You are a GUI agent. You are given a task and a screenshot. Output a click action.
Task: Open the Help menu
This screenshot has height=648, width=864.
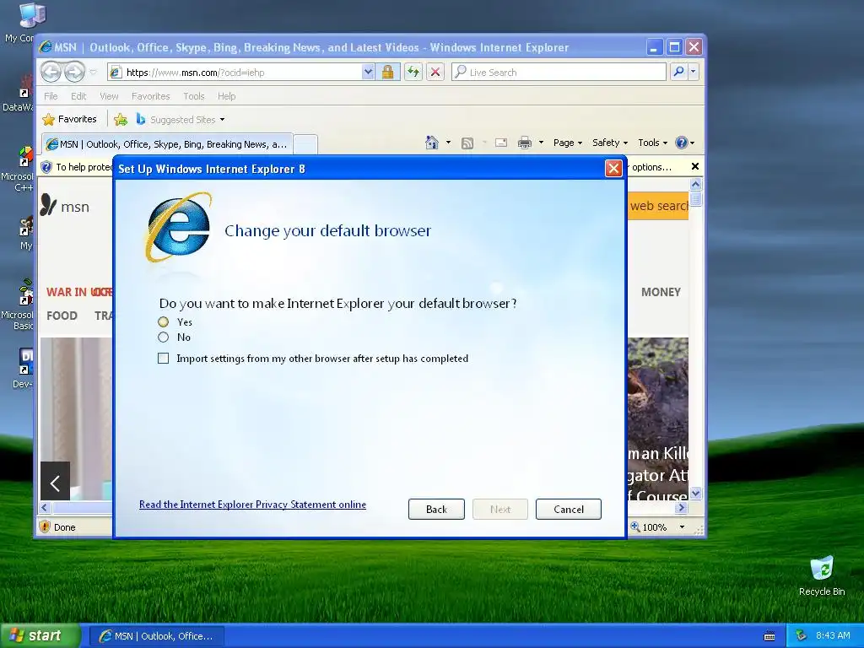point(226,96)
